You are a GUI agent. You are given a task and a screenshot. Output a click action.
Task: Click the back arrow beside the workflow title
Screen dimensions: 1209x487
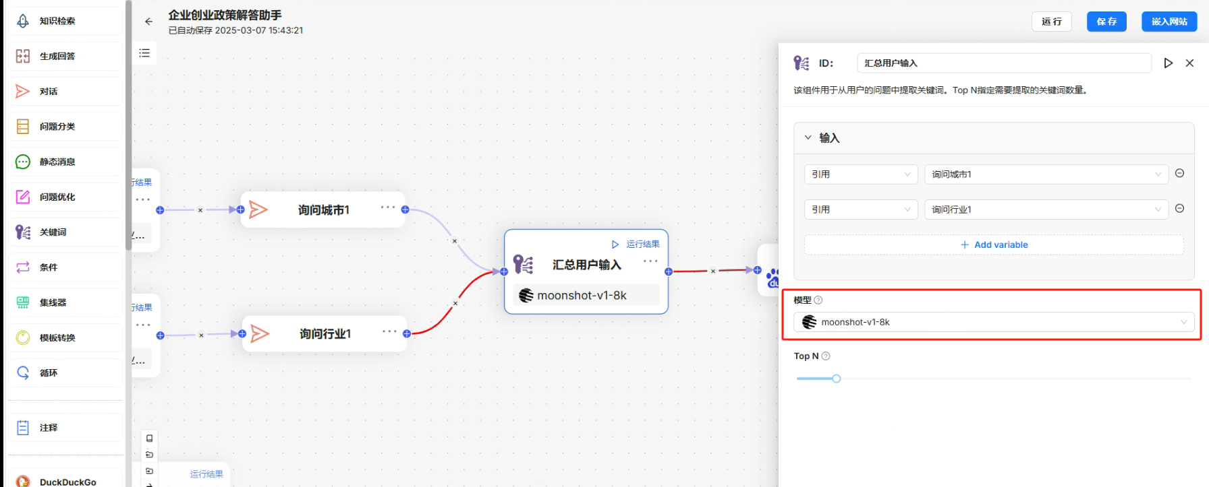pyautogui.click(x=148, y=22)
